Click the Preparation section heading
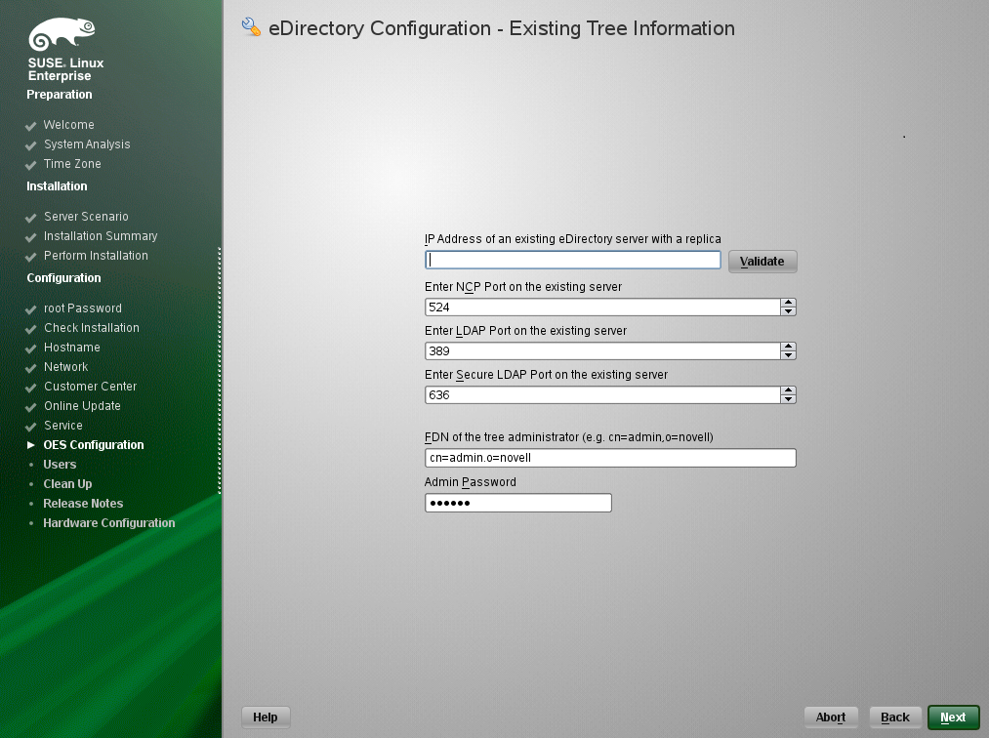The height and width of the screenshot is (738, 989). click(x=60, y=95)
